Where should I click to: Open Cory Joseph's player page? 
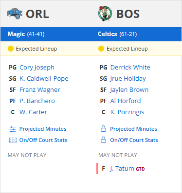point(37,68)
